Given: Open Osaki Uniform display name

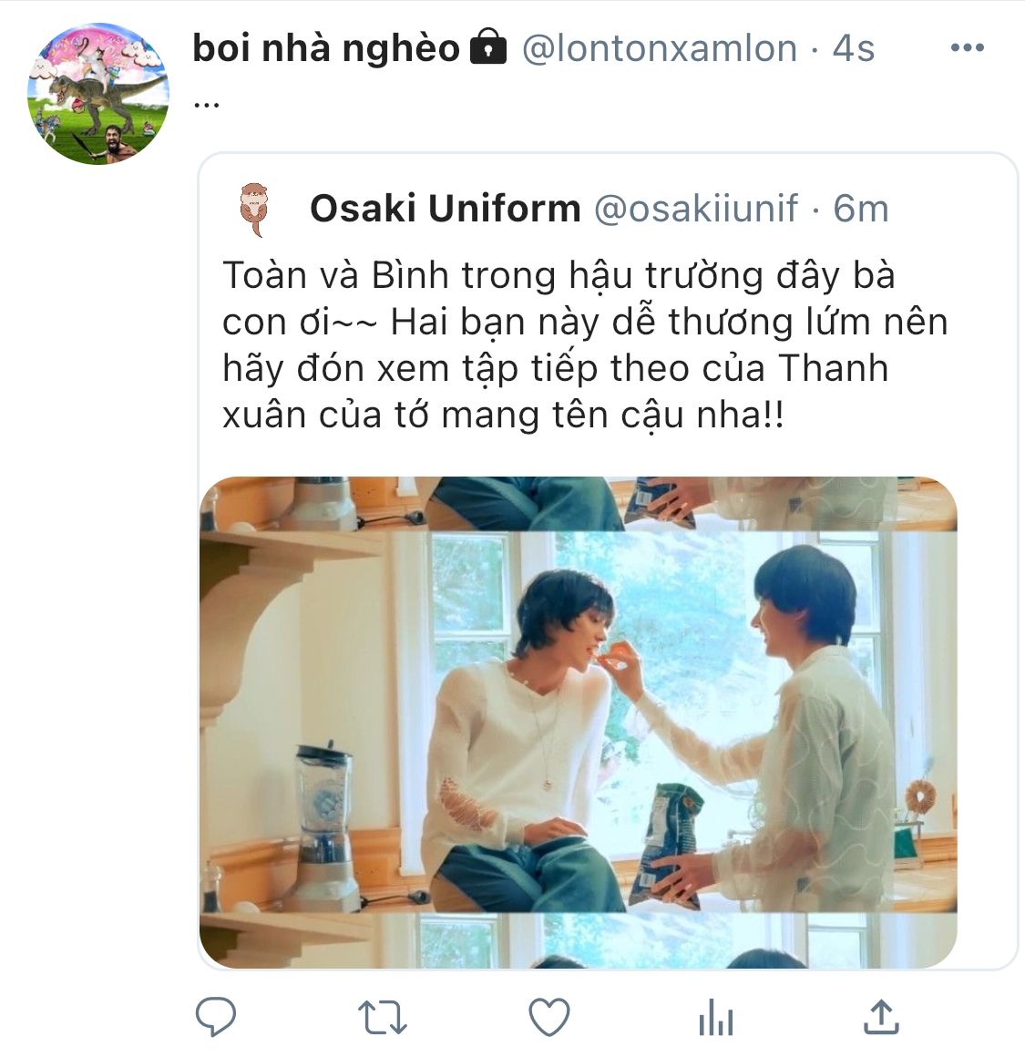Looking at the screenshot, I should [x=445, y=208].
